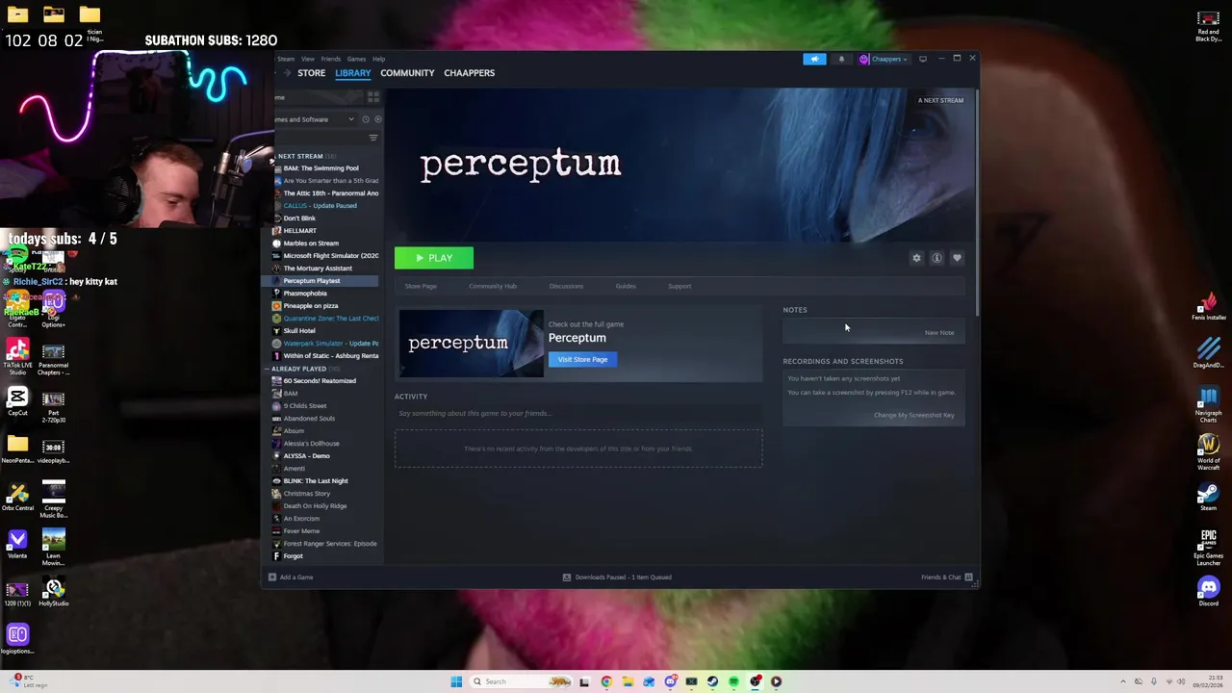Switch Steam to Big Picture mode
The height and width of the screenshot is (693, 1232).
point(922,59)
